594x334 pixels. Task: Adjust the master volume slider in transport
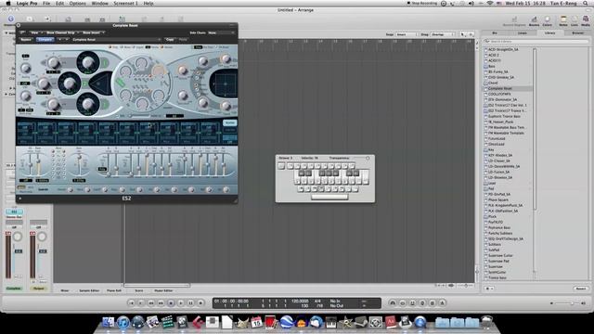(x=567, y=303)
